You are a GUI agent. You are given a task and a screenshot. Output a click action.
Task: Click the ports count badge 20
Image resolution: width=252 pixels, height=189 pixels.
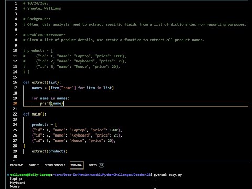[101, 165]
